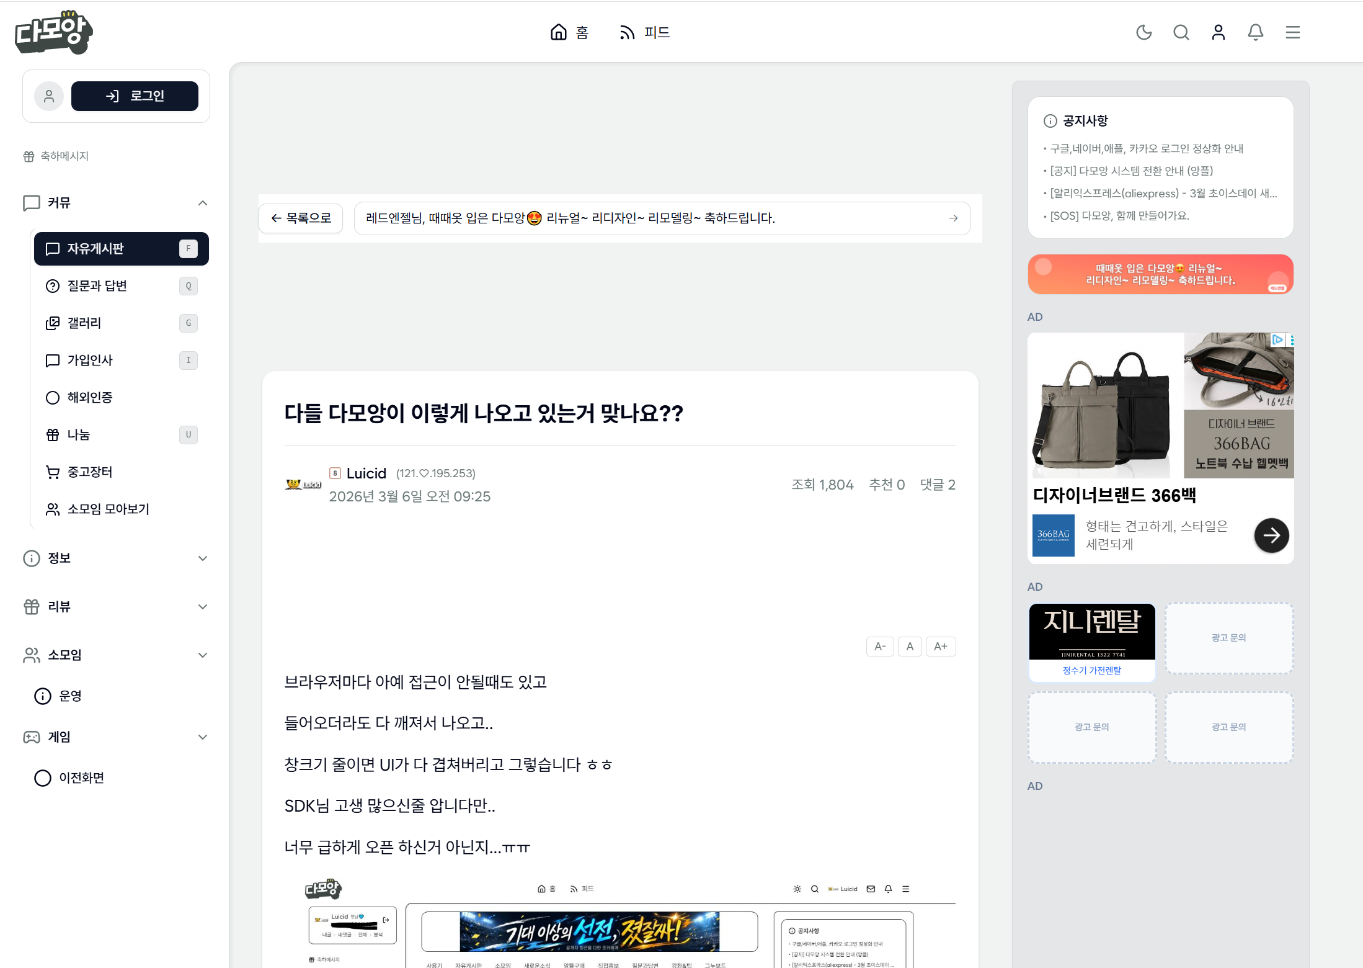Open notifications bell icon
Image resolution: width=1363 pixels, height=968 pixels.
point(1255,32)
